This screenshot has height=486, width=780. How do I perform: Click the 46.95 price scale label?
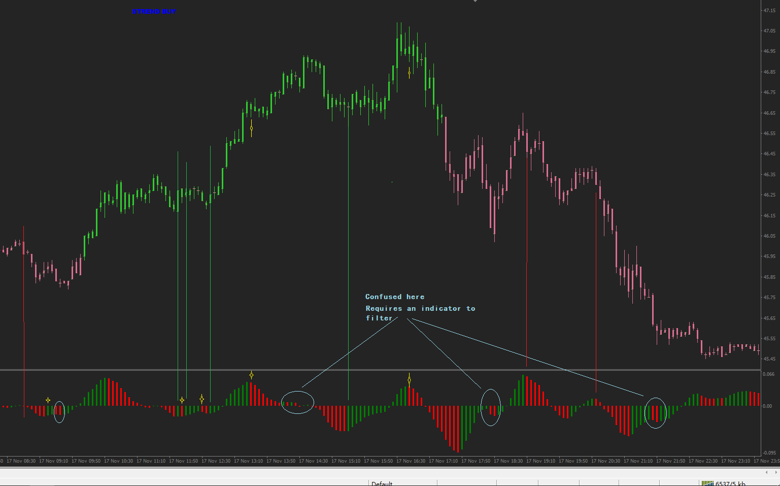coord(769,51)
